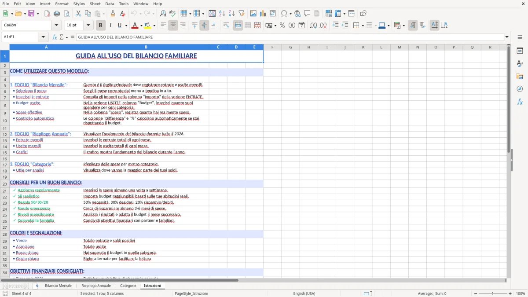Open the sidebar Gallery icon
Image resolution: width=528 pixels, height=297 pixels.
tap(520, 77)
